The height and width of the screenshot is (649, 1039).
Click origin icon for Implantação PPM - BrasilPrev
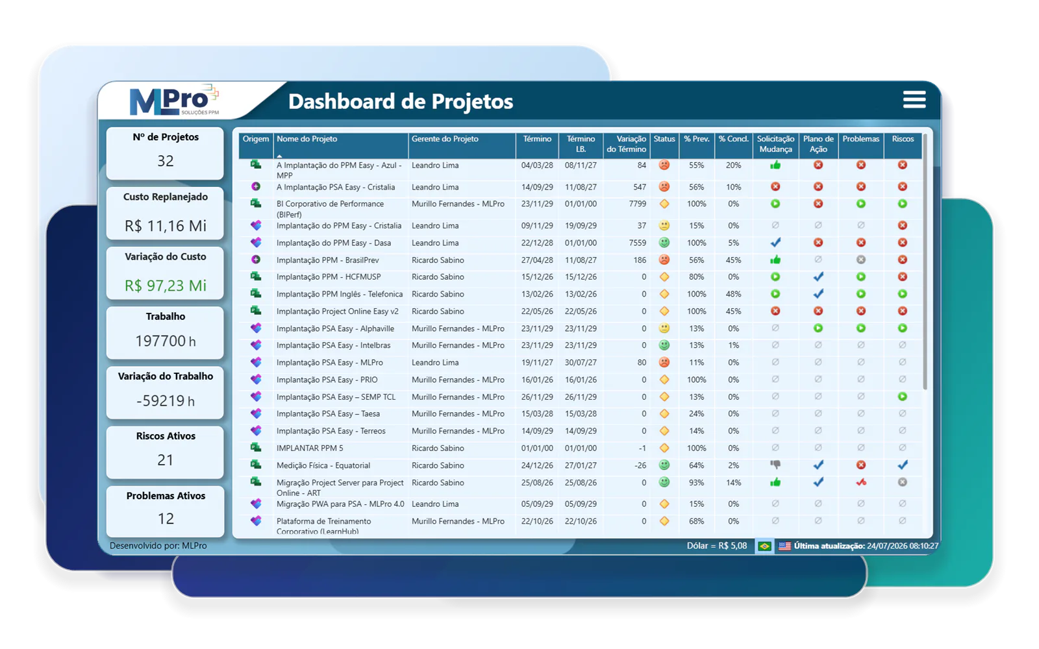(x=256, y=260)
